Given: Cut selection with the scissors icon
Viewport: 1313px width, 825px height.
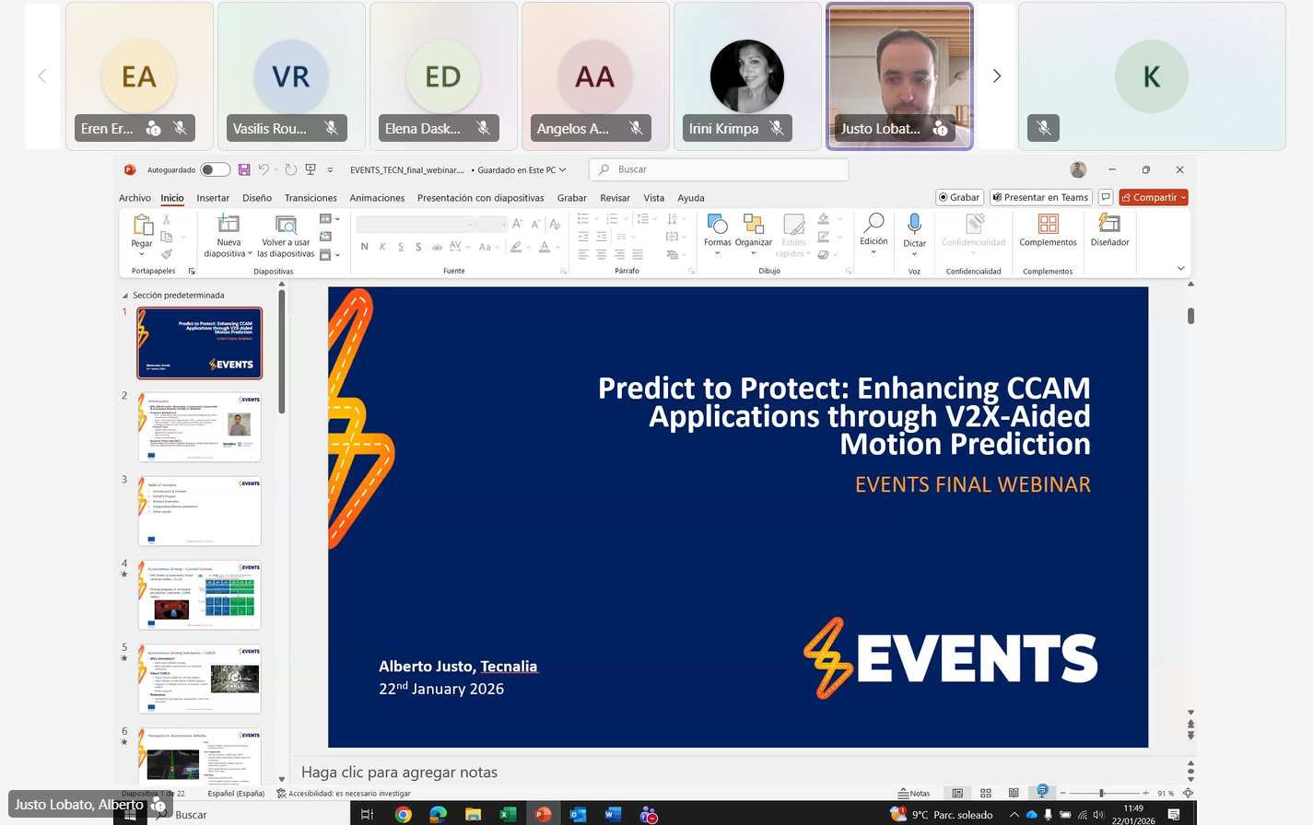Looking at the screenshot, I should (167, 219).
